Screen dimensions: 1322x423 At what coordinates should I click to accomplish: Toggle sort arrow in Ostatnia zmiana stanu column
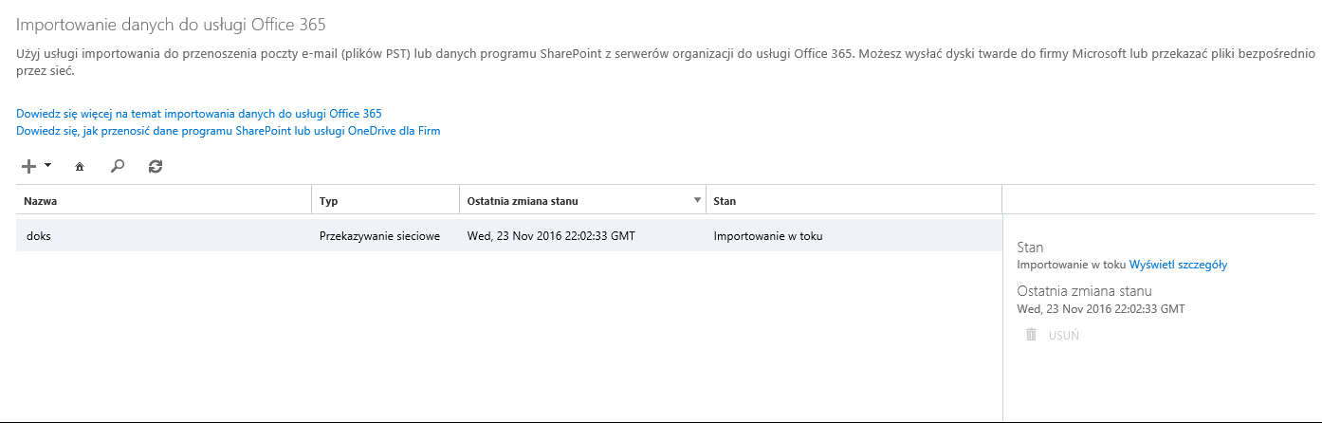point(697,200)
